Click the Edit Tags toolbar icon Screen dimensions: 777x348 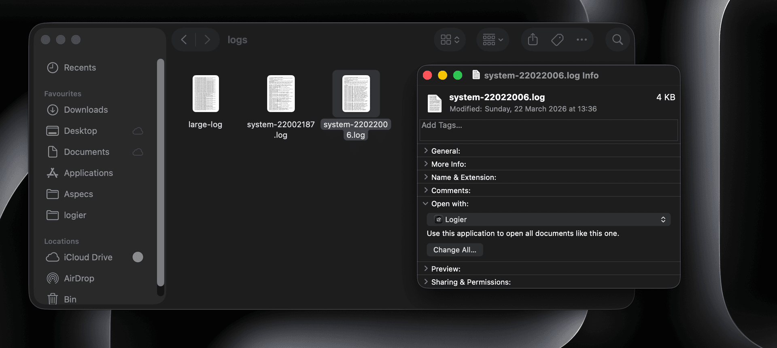557,40
